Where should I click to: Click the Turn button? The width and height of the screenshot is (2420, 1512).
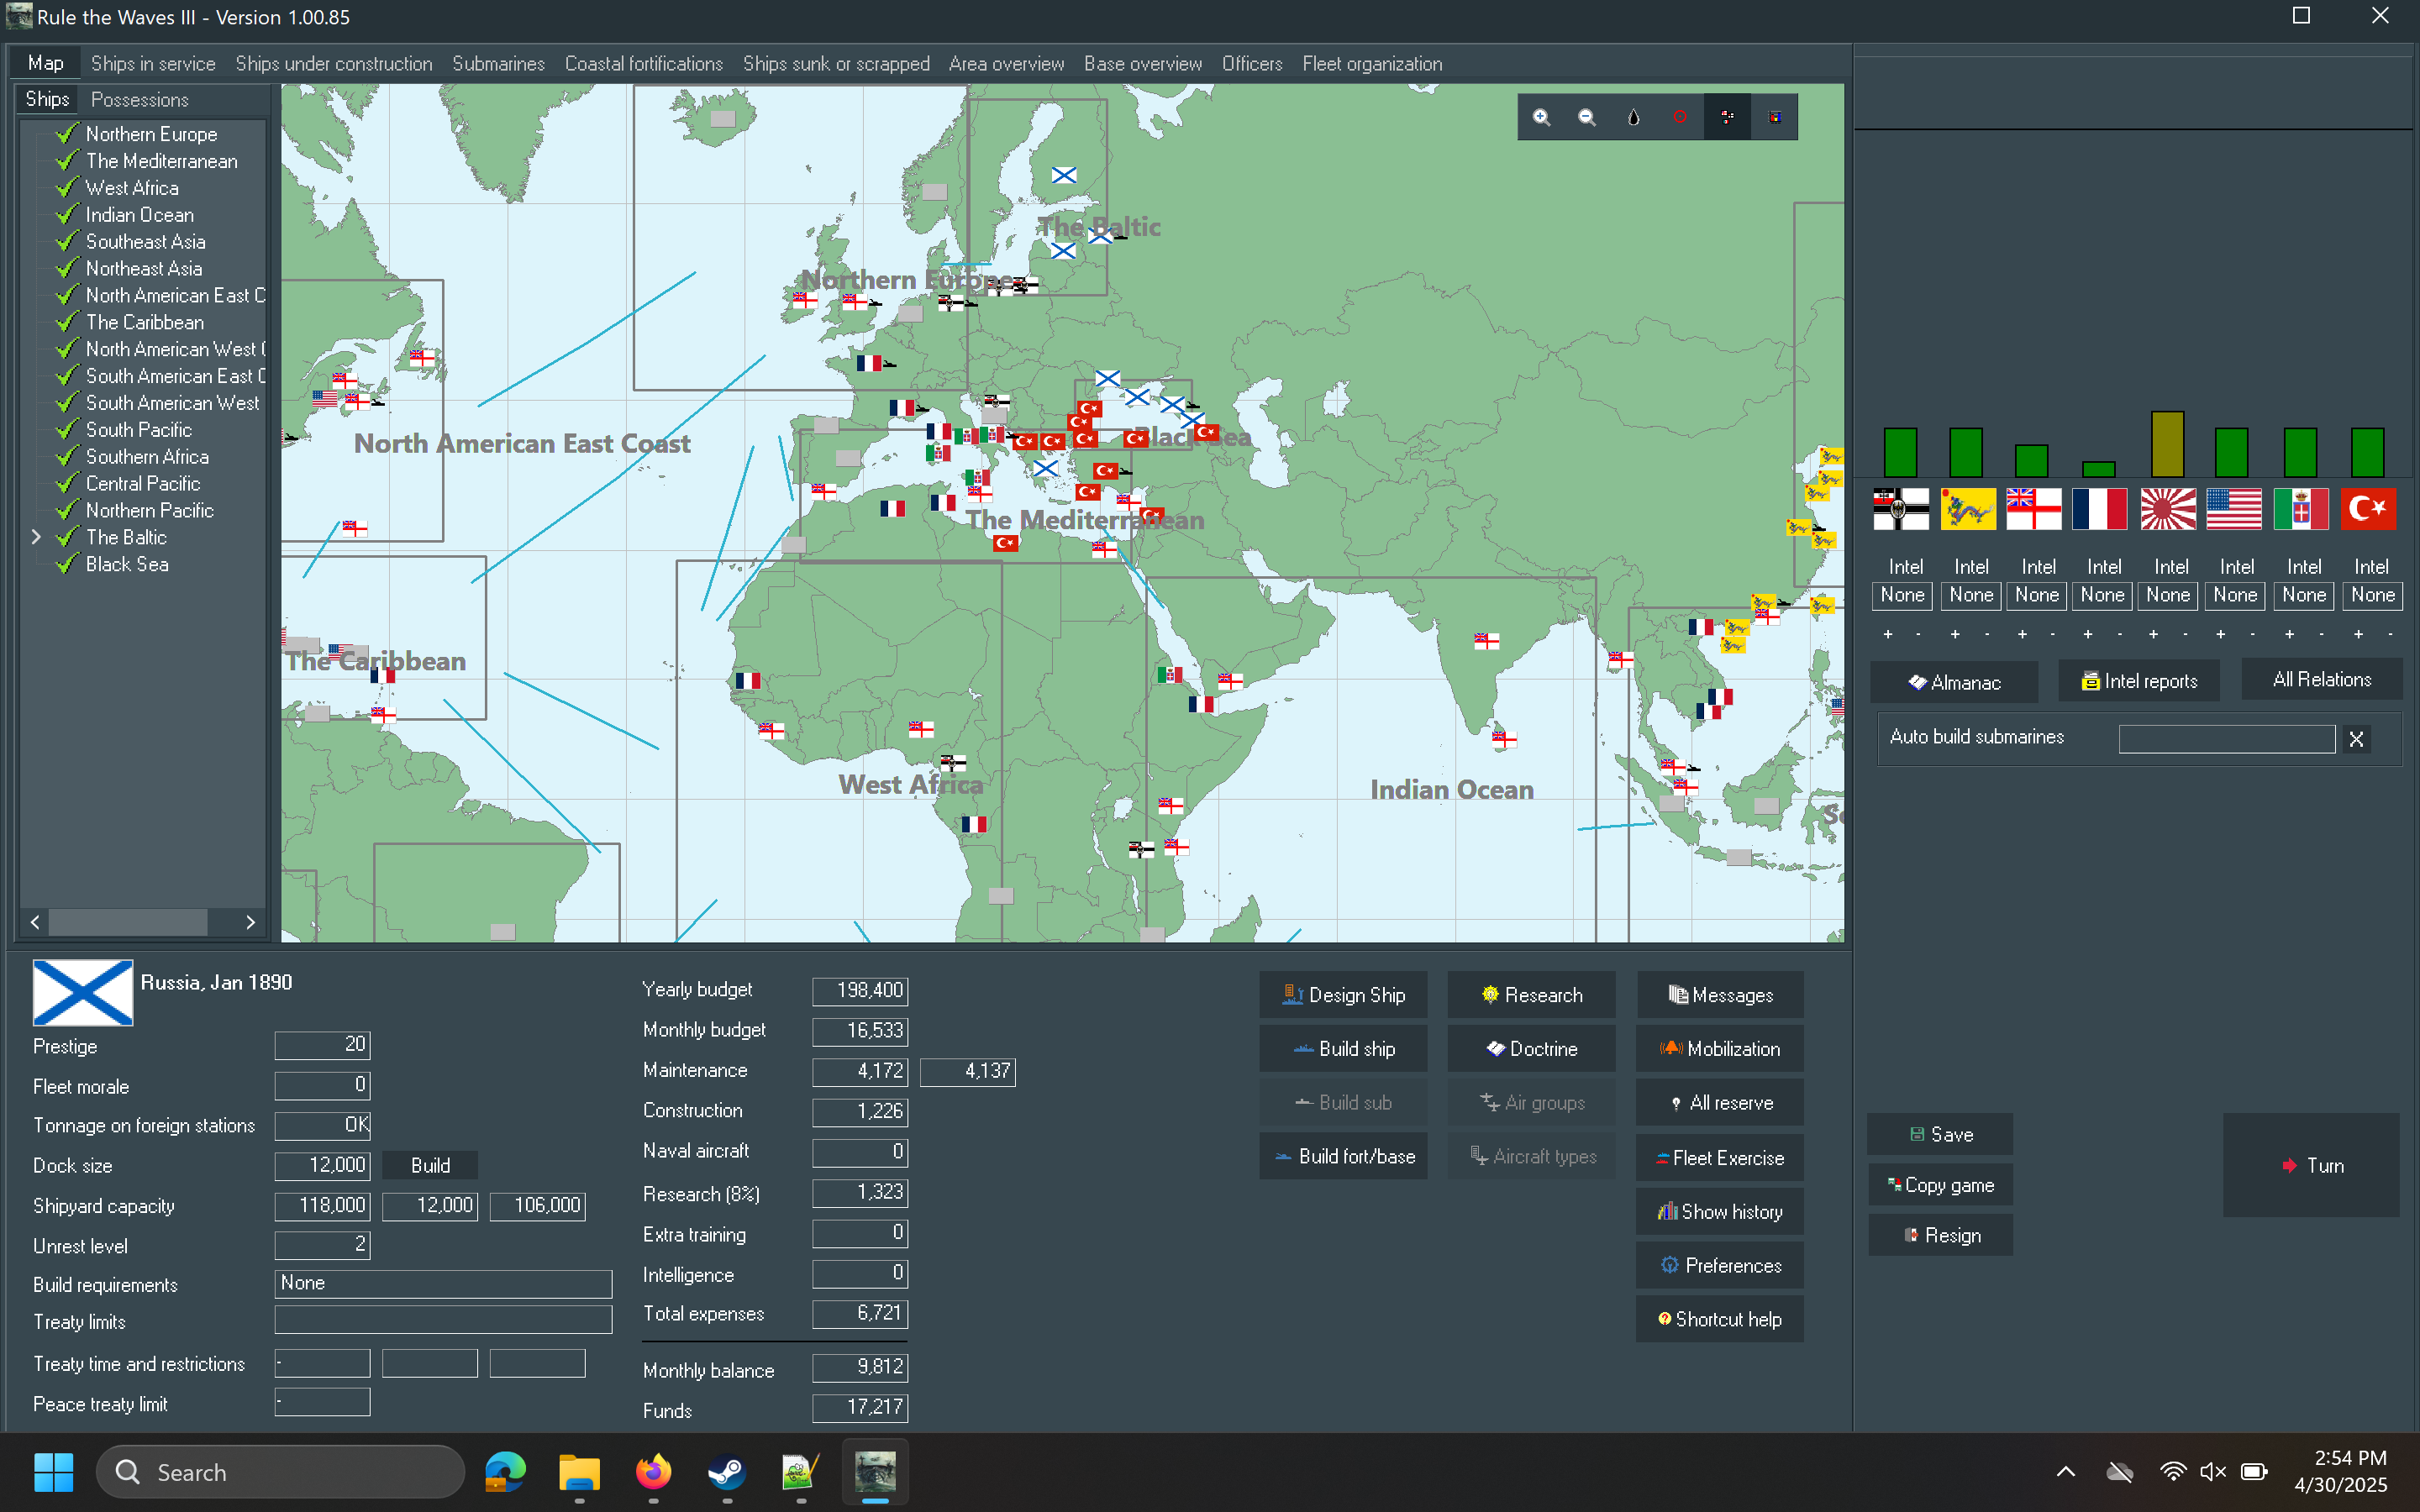pos(2311,1165)
